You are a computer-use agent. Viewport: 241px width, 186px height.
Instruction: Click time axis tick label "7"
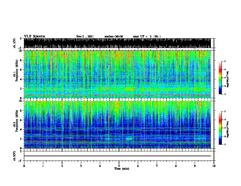click(x=157, y=166)
